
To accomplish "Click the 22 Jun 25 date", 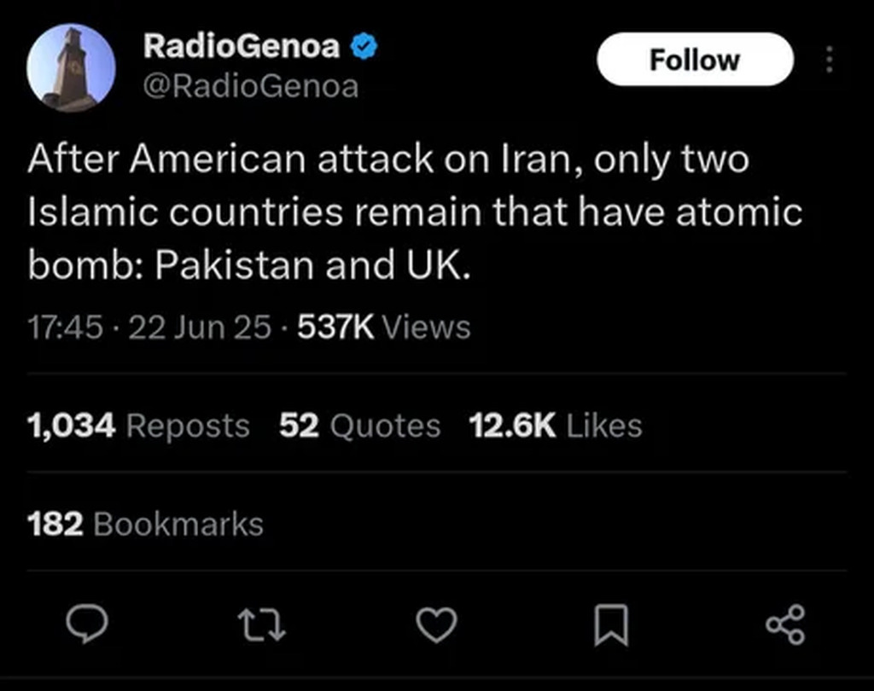I will pos(200,327).
